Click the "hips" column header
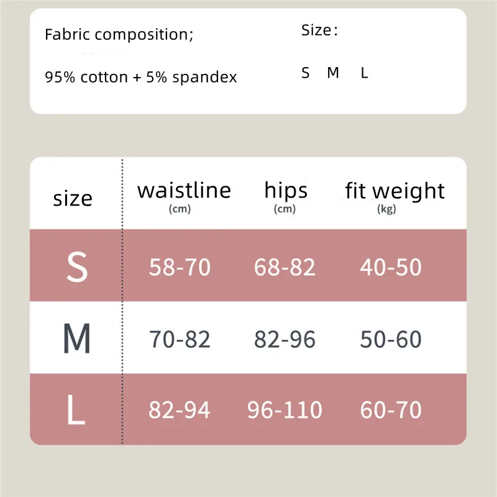The image size is (497, 497). coord(286,190)
